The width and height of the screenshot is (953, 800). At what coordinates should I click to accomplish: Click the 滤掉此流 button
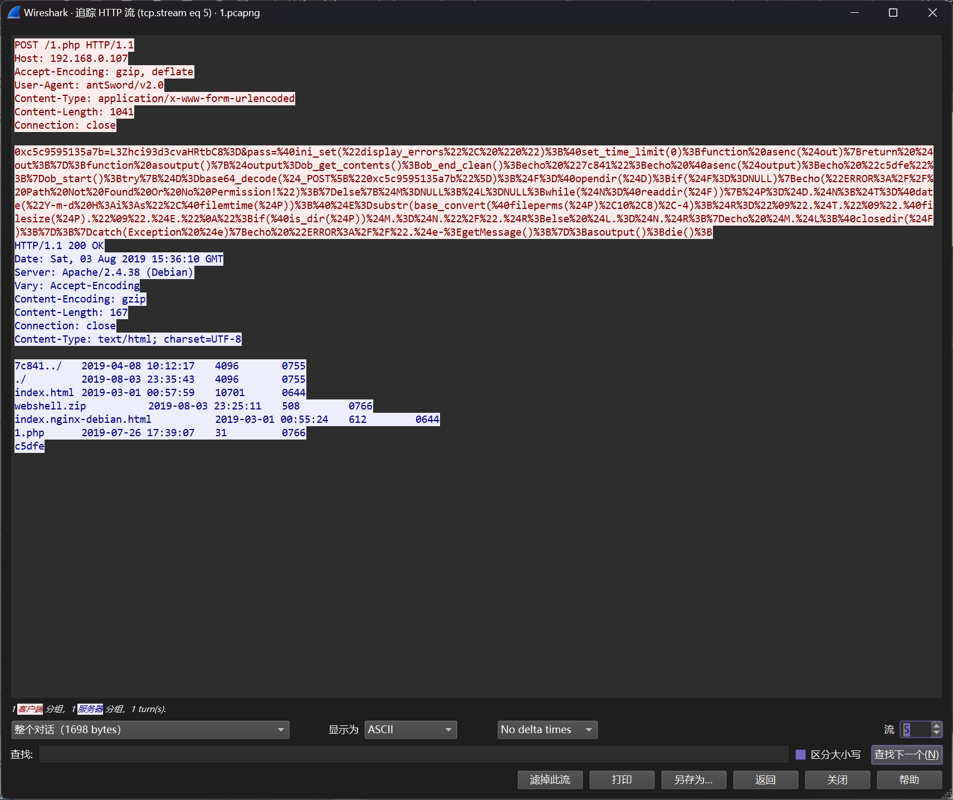[x=550, y=780]
